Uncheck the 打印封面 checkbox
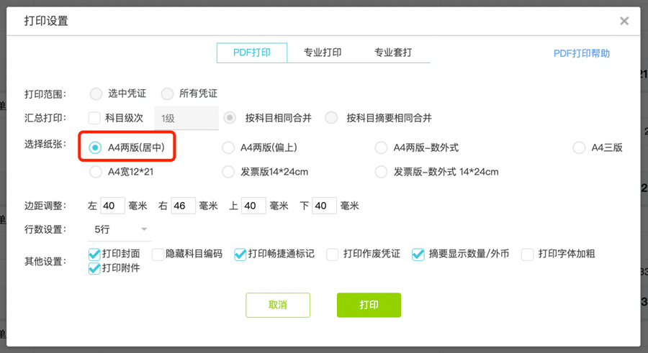The width and height of the screenshot is (648, 353). point(94,254)
